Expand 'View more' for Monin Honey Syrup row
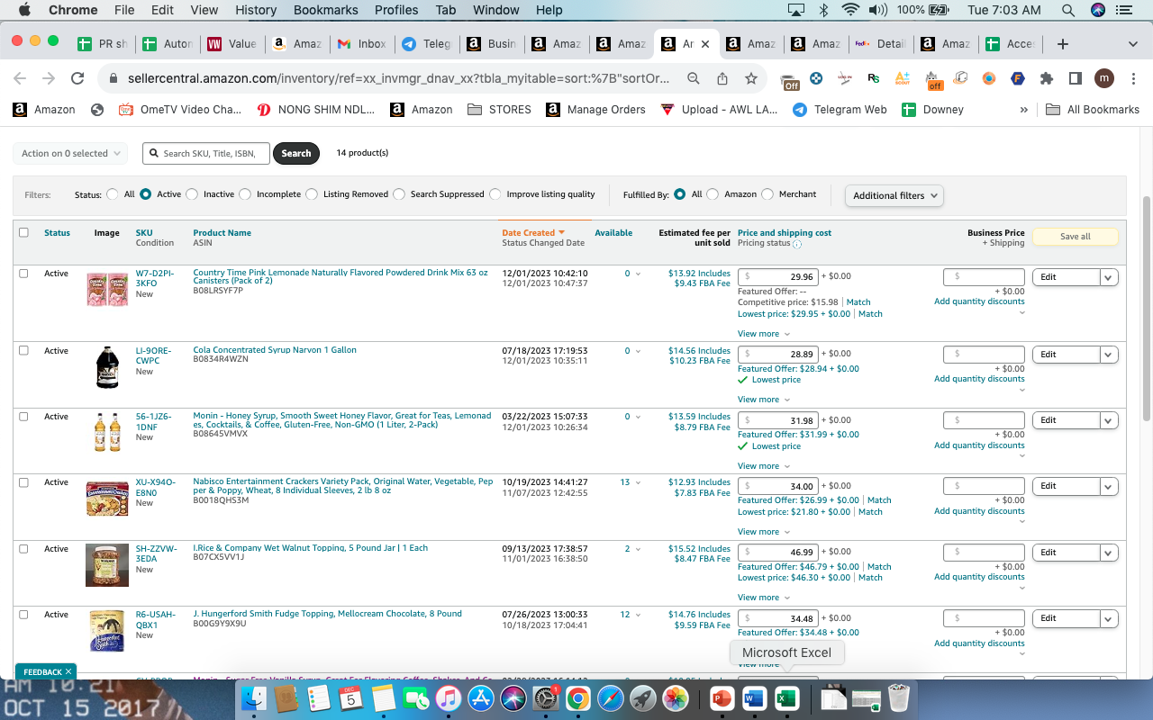This screenshot has height=720, width=1153. [763, 466]
